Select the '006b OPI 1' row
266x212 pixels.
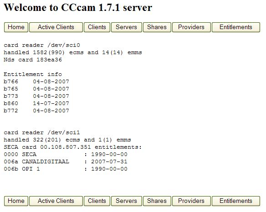pyautogui.click(x=66, y=169)
